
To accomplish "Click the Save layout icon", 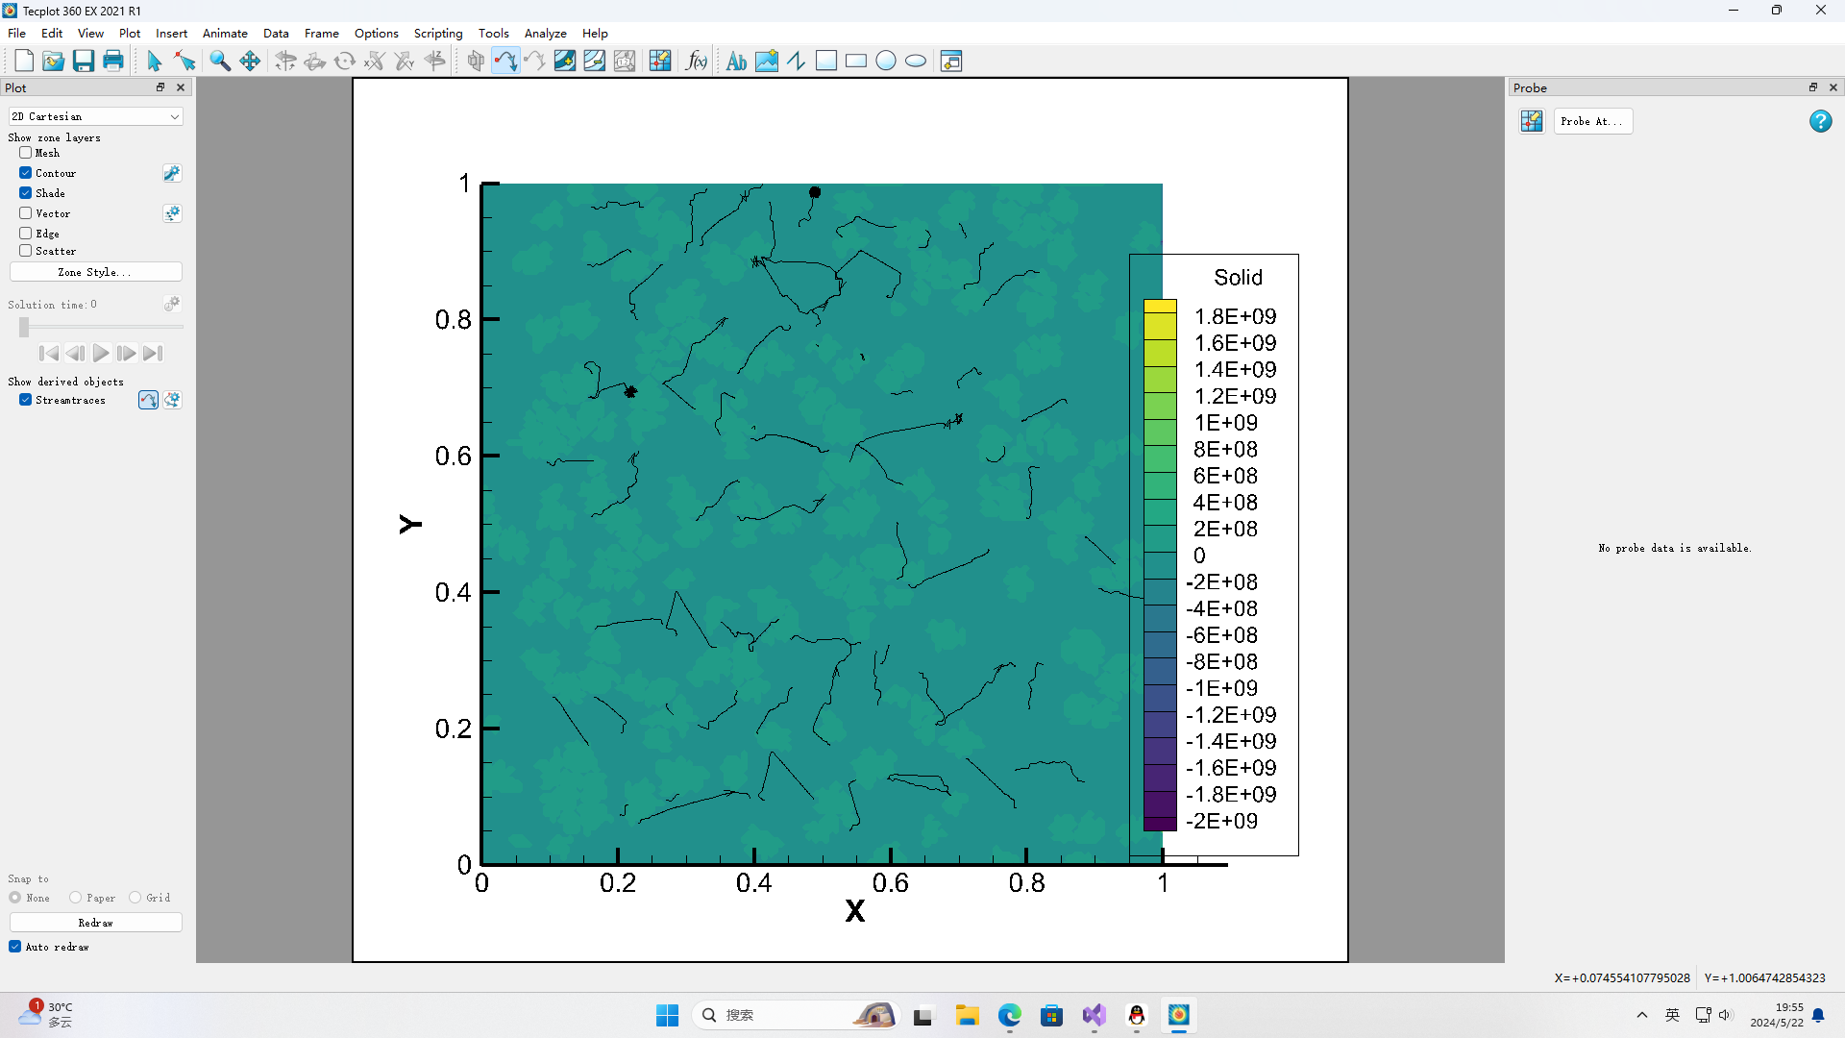I will pyautogui.click(x=84, y=62).
